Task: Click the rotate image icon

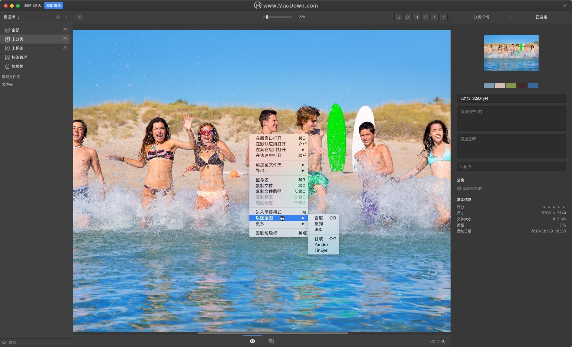Action: 407,17
